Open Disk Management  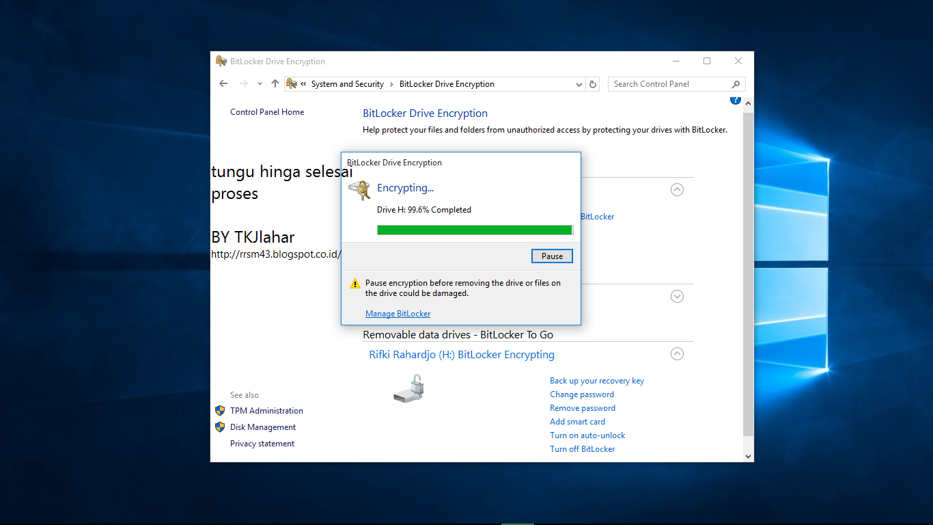click(263, 427)
